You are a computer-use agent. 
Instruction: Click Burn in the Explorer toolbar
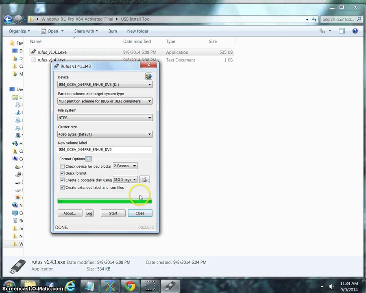(x=113, y=31)
